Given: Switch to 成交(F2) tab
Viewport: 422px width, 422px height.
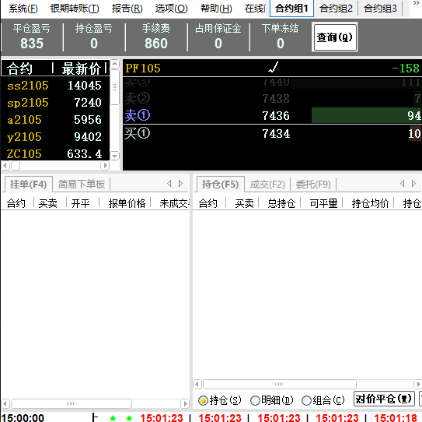Looking at the screenshot, I should click(267, 185).
